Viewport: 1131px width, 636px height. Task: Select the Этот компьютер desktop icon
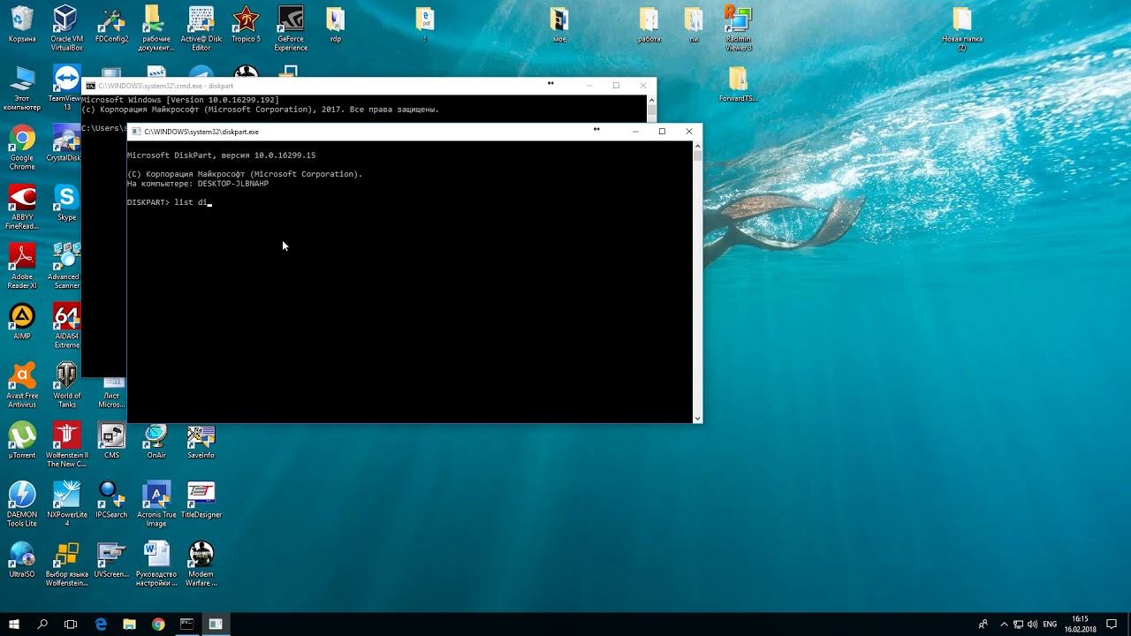point(22,88)
